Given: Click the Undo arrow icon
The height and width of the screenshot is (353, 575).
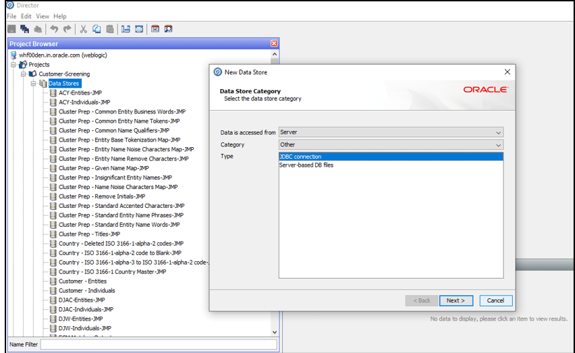Looking at the screenshot, I should click(54, 29).
